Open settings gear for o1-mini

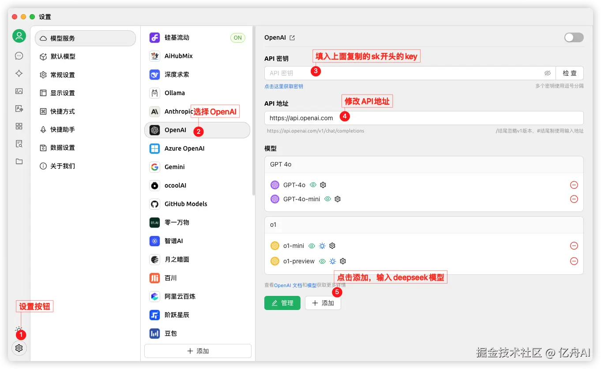(333, 246)
